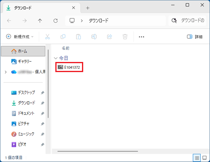The width and height of the screenshot is (210, 162).
Task: Open the pinned ビデオ folder
Action: (19, 145)
